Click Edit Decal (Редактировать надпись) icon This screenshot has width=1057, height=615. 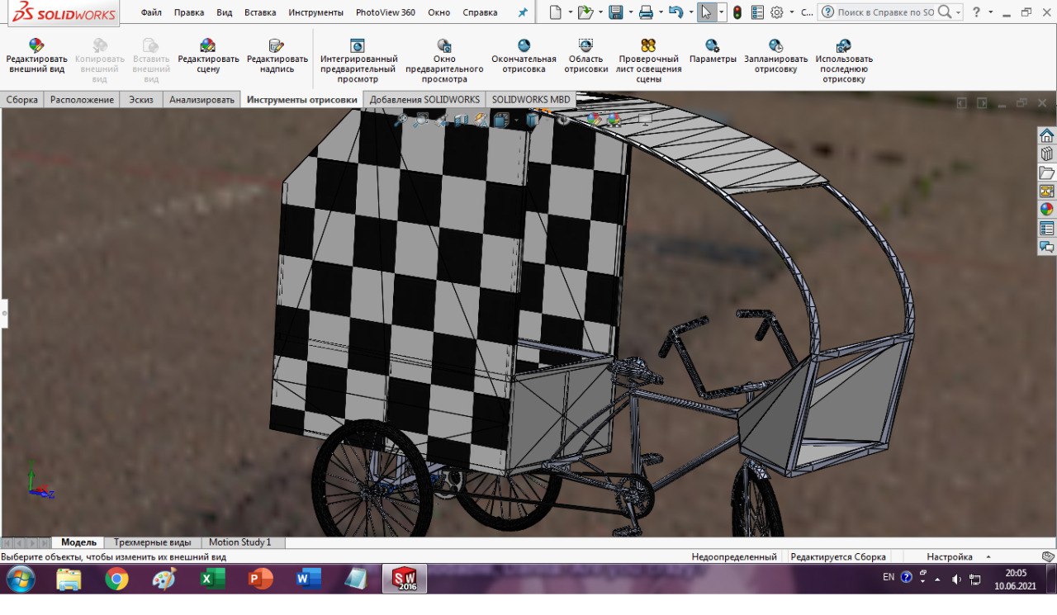coord(277,46)
